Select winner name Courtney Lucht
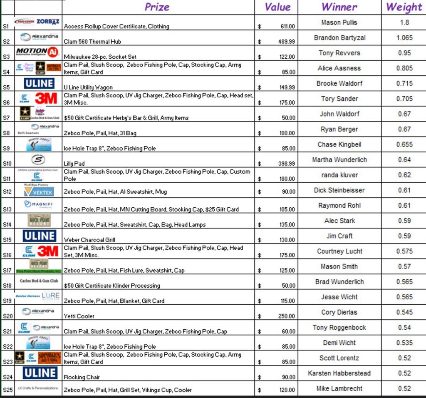This screenshot has width=426, height=398. pos(339,251)
